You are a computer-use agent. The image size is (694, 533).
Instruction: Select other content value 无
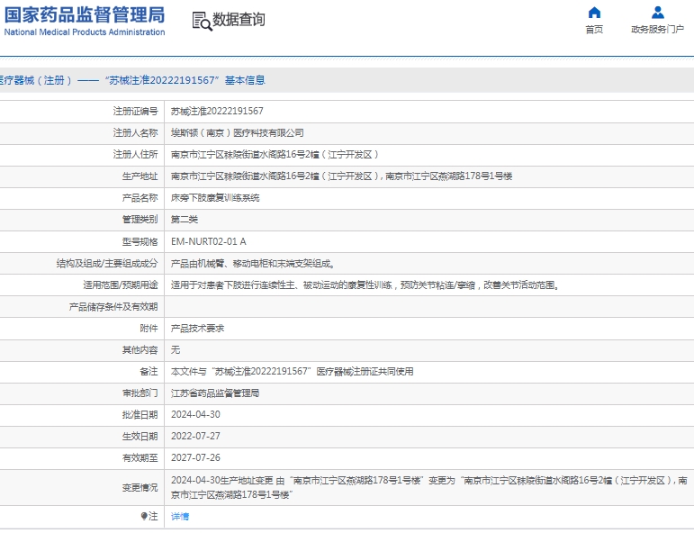tap(176, 349)
